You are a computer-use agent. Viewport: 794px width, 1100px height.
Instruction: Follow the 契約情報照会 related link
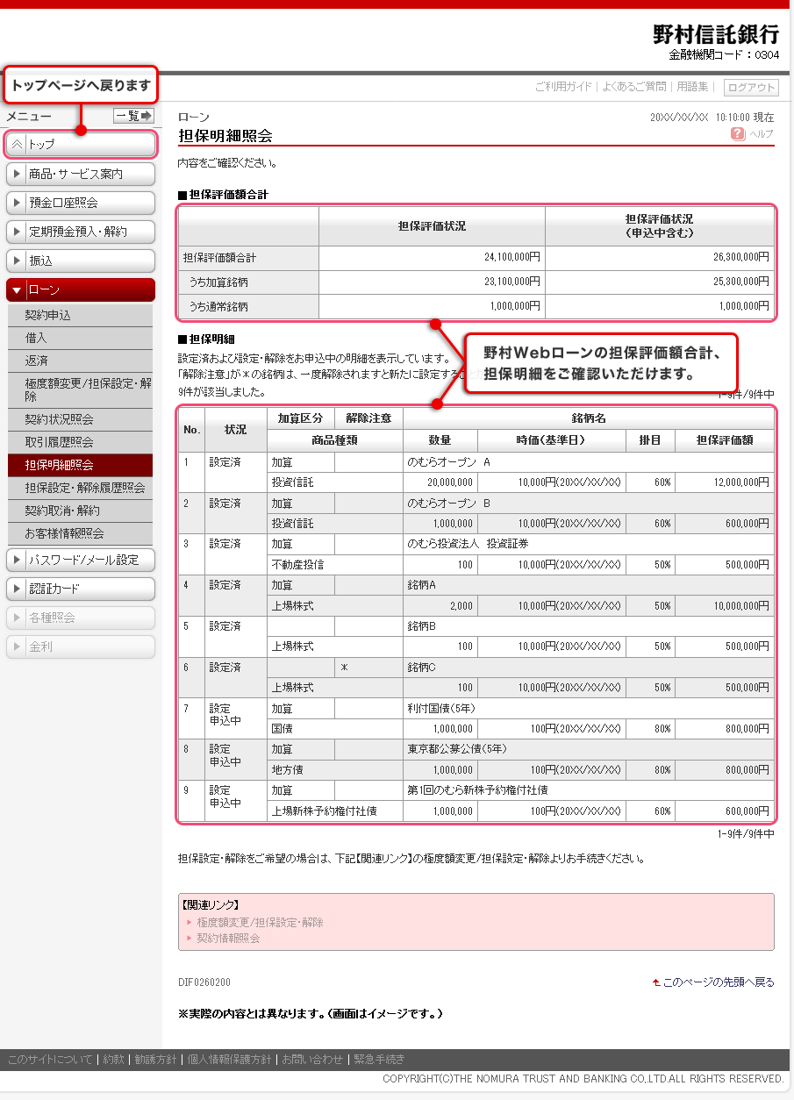[x=228, y=938]
